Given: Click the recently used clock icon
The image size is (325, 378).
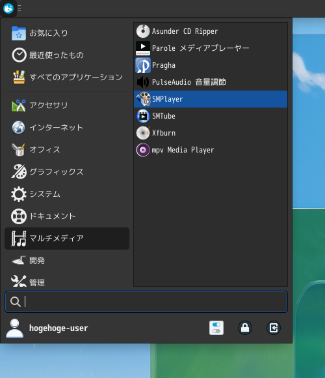Looking at the screenshot, I should point(19,55).
